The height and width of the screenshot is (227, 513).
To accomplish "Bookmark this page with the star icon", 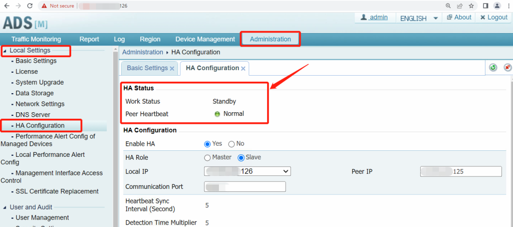I will 471,6.
